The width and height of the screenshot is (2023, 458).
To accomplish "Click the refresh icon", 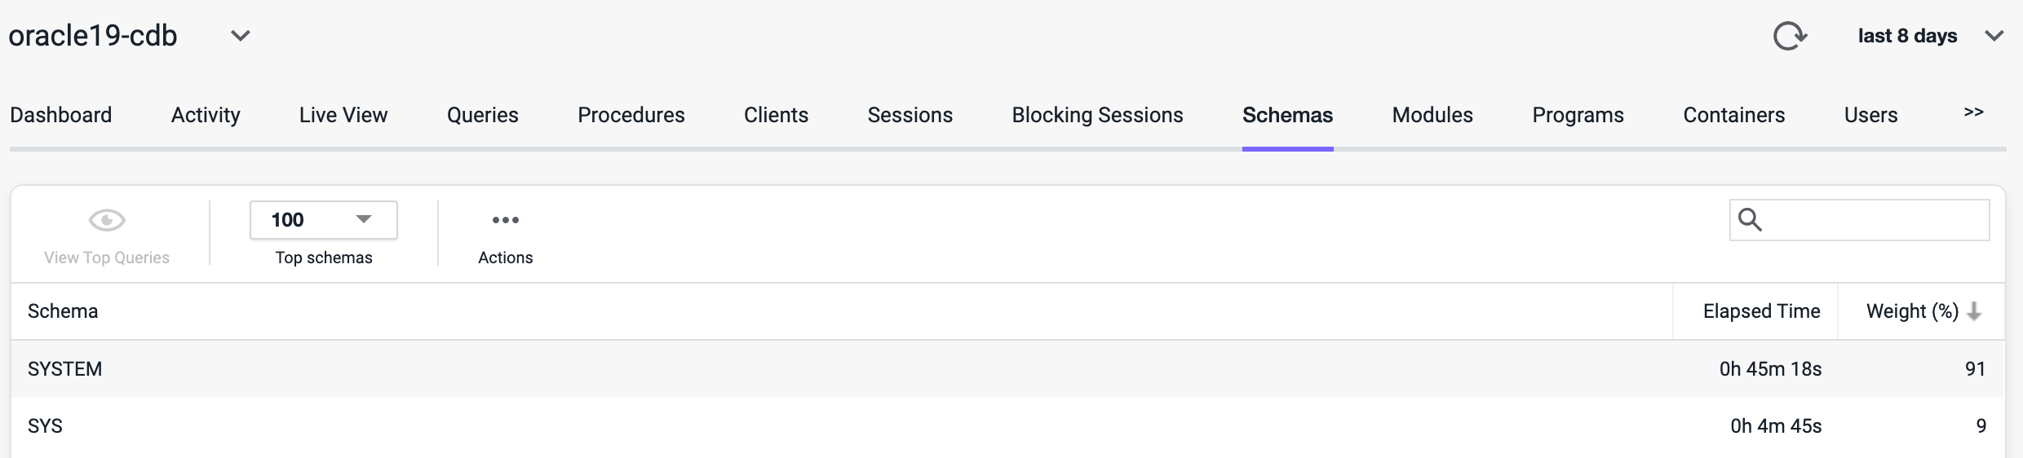I will (1790, 36).
